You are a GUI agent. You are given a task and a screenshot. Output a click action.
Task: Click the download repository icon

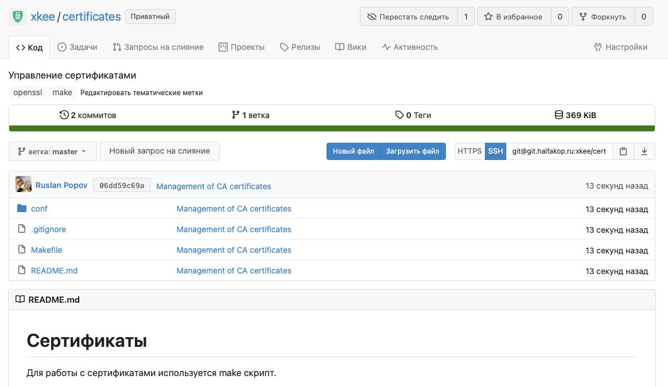(644, 151)
